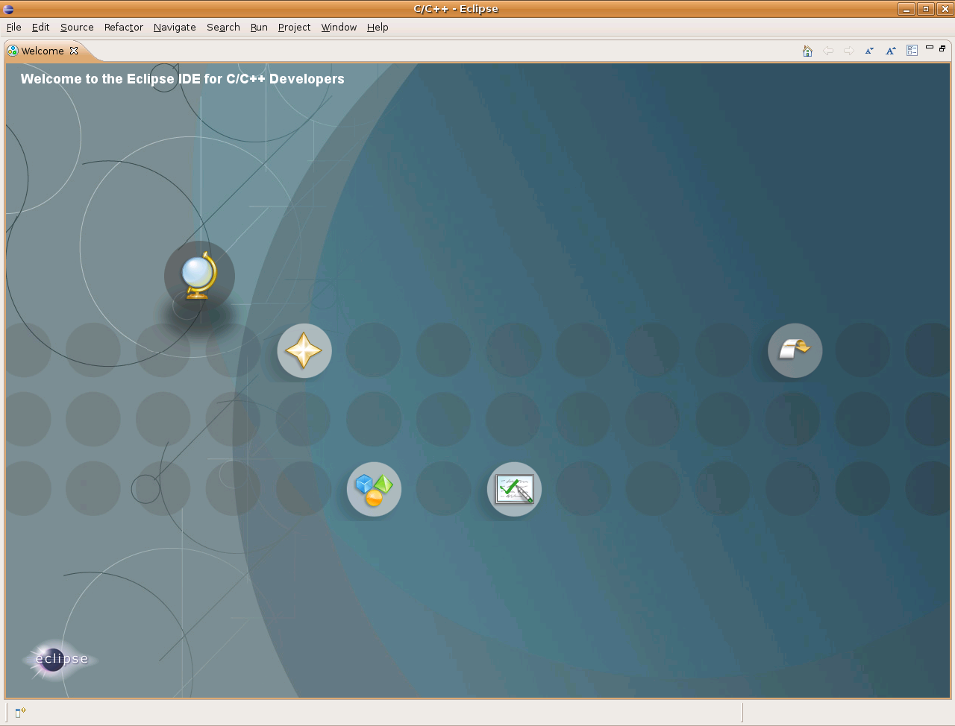The width and height of the screenshot is (955, 726).
Task: Close the Welcome tab with X
Action: pyautogui.click(x=74, y=51)
